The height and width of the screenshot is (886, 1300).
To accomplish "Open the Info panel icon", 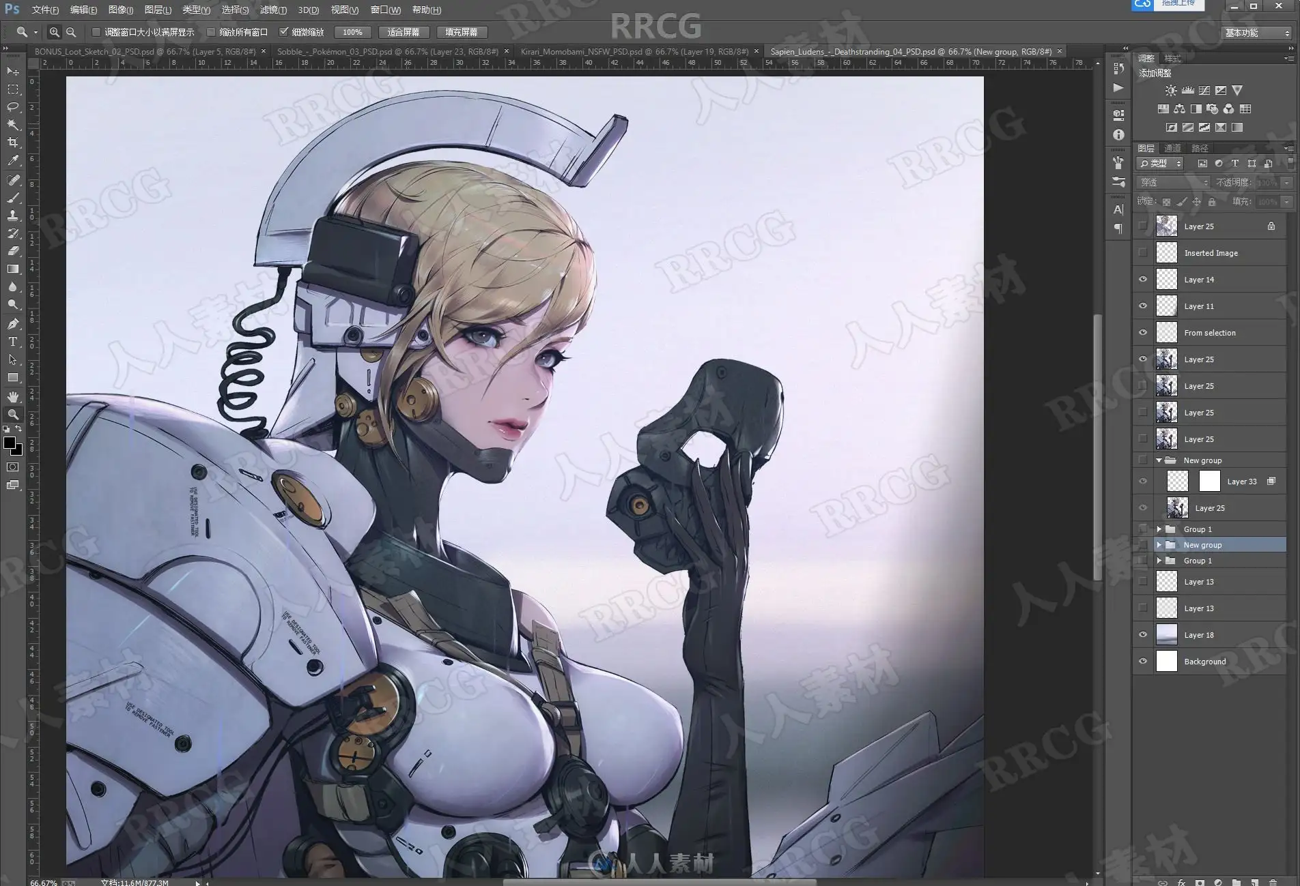I will tap(1118, 135).
